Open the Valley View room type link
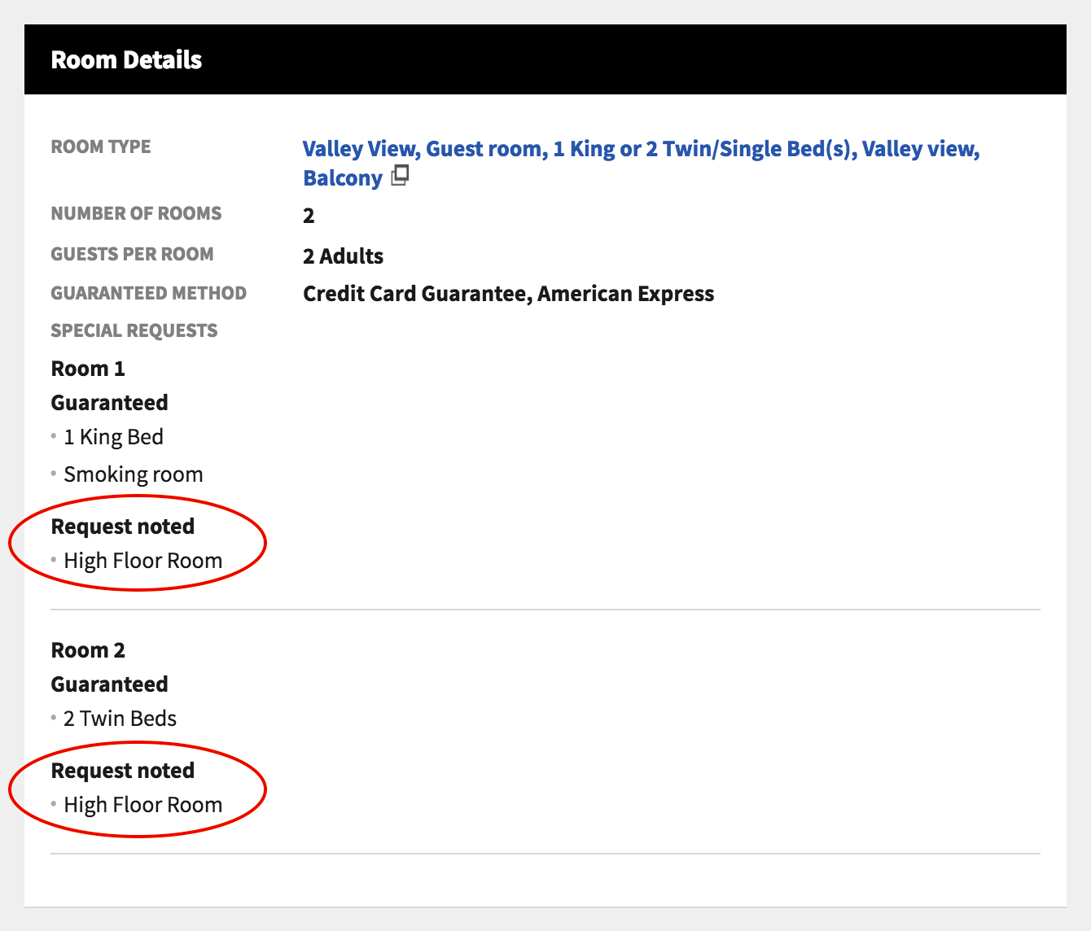This screenshot has height=931, width=1091. coord(641,163)
